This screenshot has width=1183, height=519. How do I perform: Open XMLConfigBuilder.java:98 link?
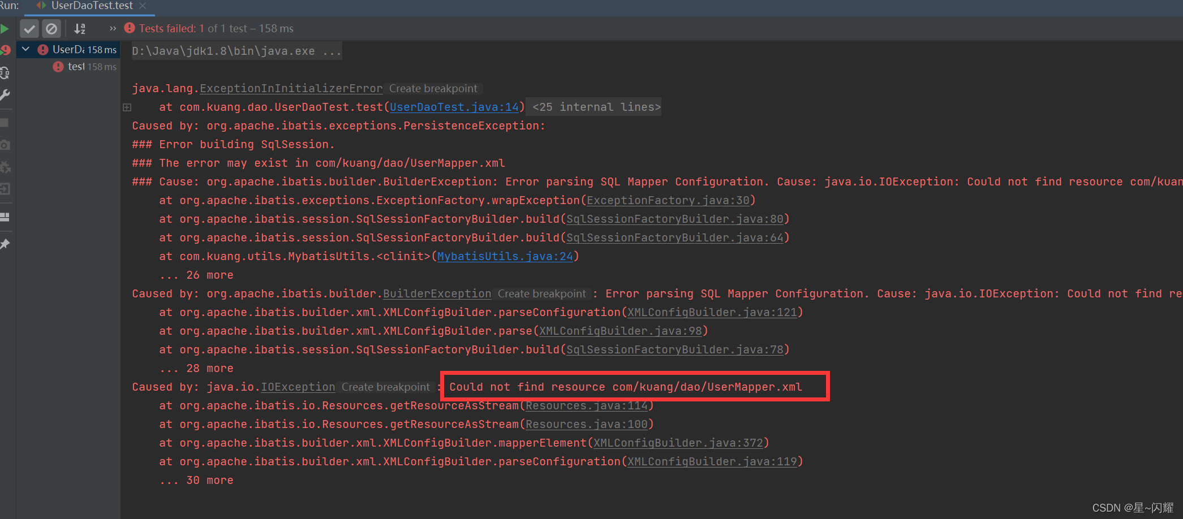(x=621, y=331)
